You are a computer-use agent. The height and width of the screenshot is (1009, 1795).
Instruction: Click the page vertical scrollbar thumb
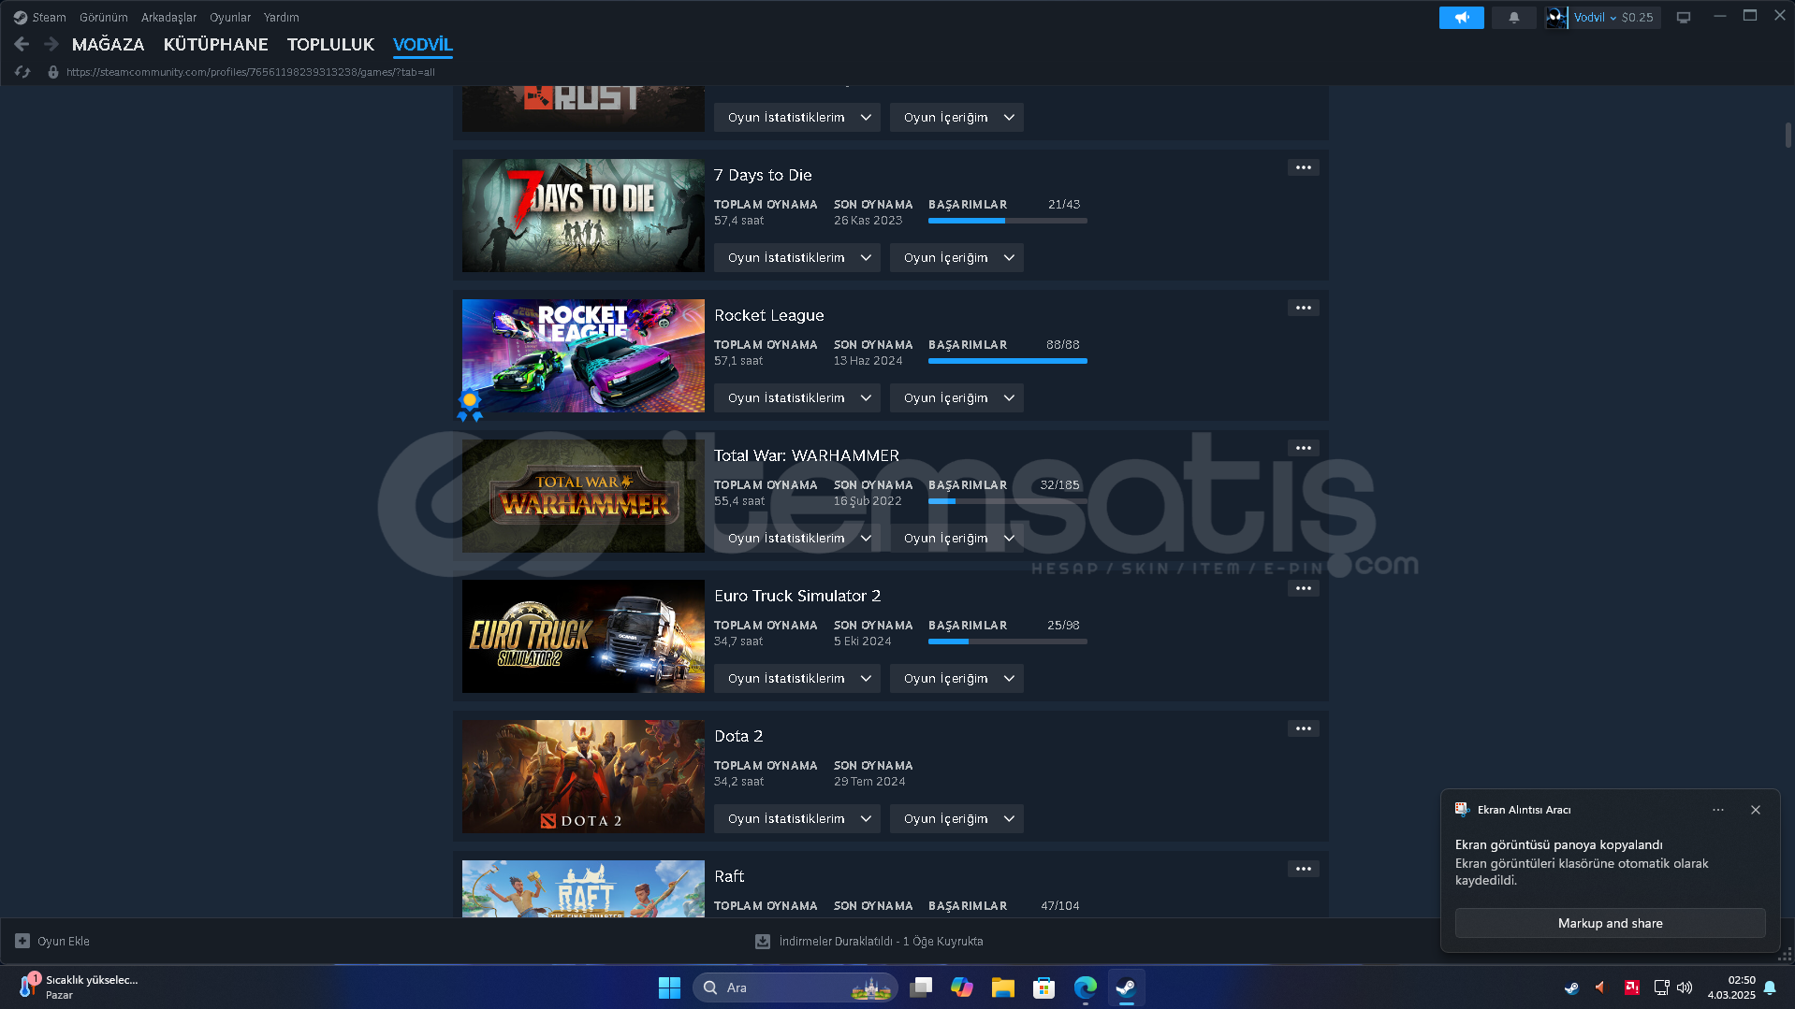click(x=1788, y=135)
